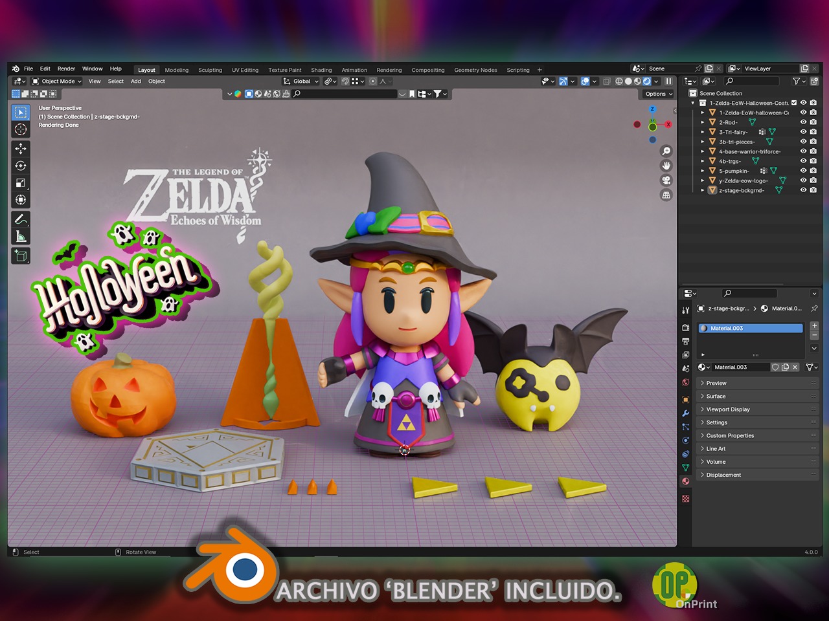The image size is (829, 621).
Task: Expand the 3b-tri-pieces- collection row
Action: (703, 142)
